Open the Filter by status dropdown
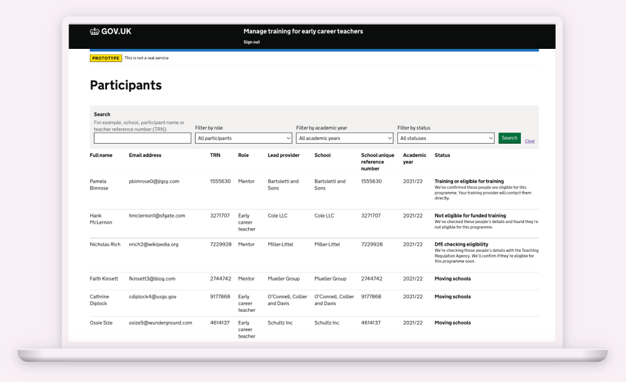The image size is (626, 382). coord(446,138)
